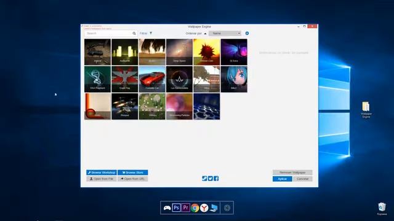Expand the Name sort dropdown

click(x=225, y=33)
